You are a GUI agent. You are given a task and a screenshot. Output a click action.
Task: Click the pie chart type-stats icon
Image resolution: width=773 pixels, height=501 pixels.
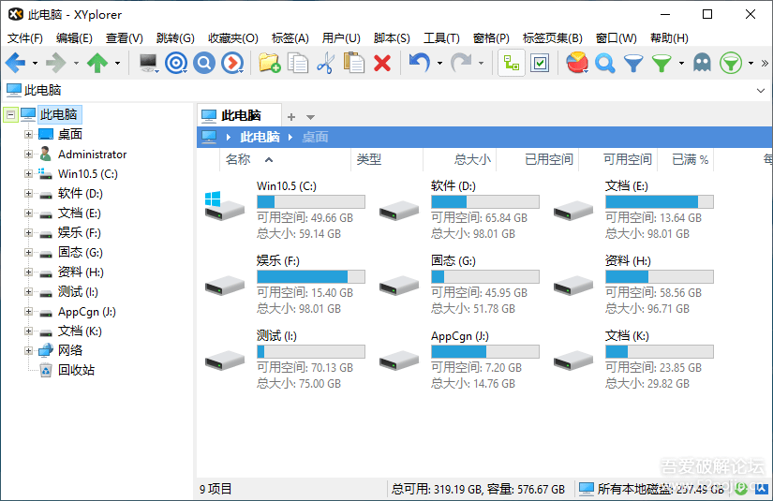pyautogui.click(x=577, y=63)
